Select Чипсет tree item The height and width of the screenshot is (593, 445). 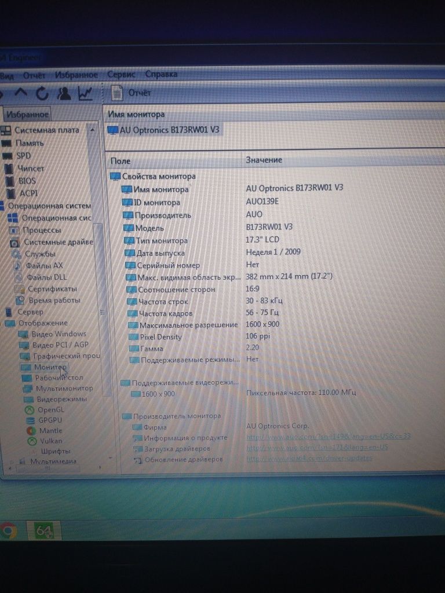pos(30,169)
